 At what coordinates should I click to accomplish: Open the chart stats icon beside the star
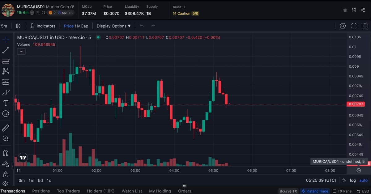coord(354,10)
